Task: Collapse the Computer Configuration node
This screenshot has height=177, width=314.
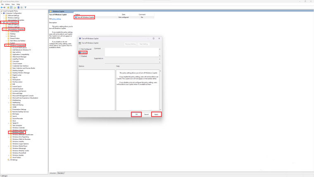Action: (x=2, y=13)
